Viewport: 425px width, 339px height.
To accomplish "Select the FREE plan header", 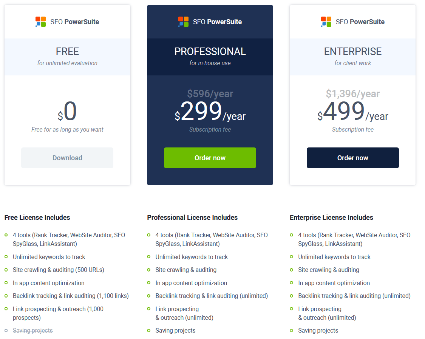I will (67, 52).
